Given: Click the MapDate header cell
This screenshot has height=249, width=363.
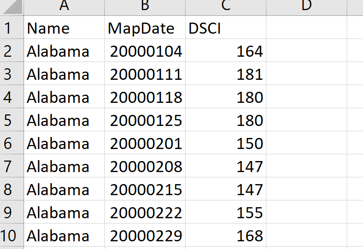Looking at the screenshot, I should coord(145,28).
